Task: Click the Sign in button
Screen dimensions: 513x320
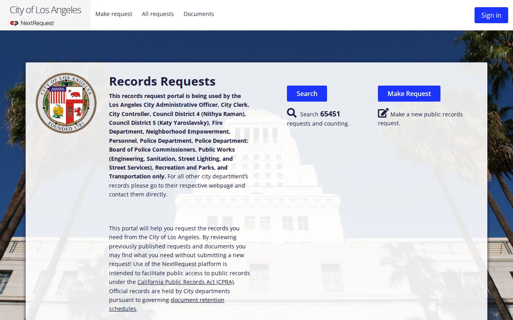Action: coord(491,15)
